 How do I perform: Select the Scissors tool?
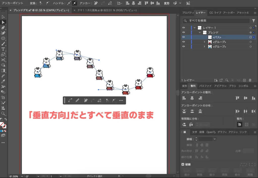pyautogui.click(x=3, y=60)
